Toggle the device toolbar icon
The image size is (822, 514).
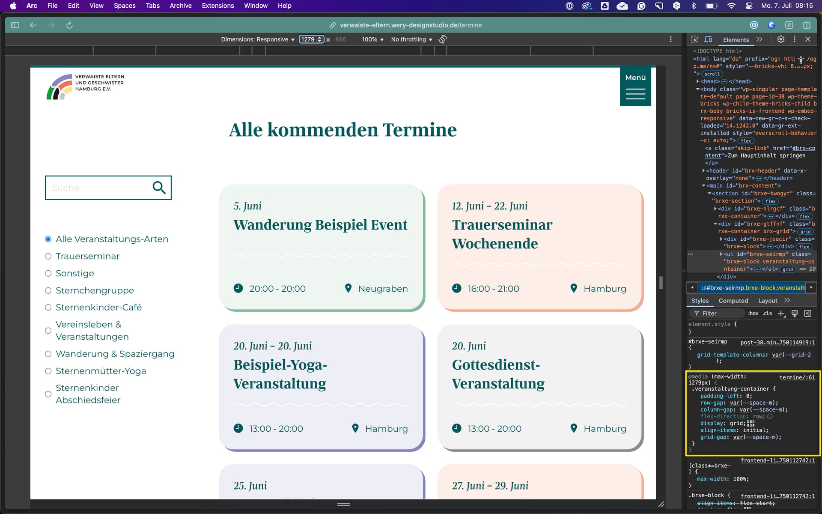click(x=708, y=39)
